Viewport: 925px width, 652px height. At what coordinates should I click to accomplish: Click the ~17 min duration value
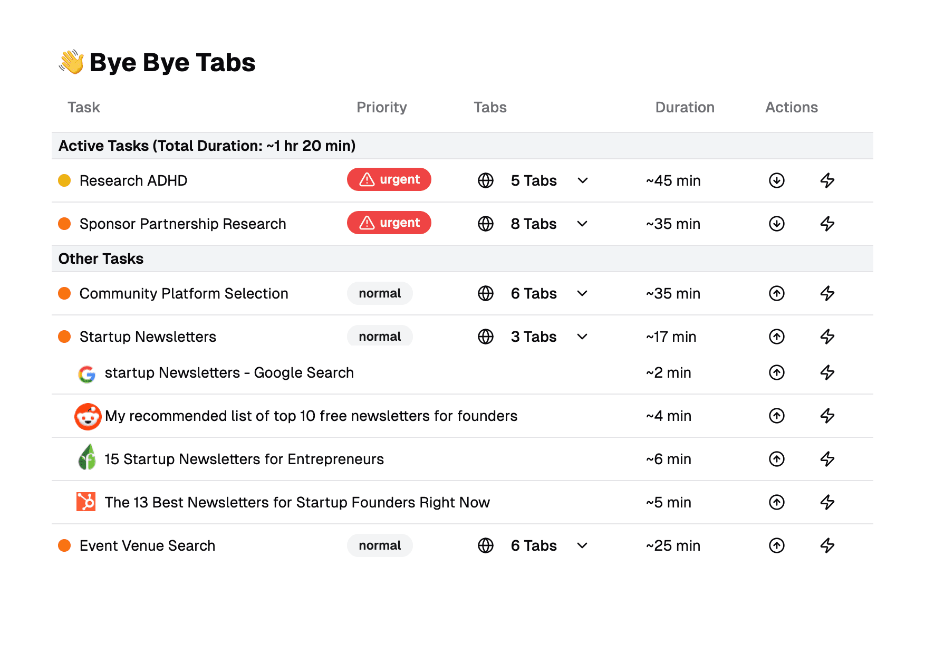(671, 337)
